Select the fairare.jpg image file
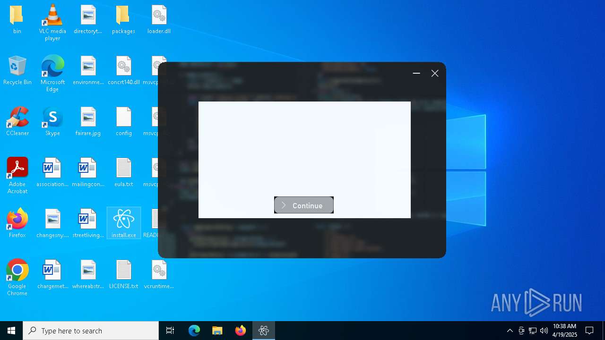 88,122
